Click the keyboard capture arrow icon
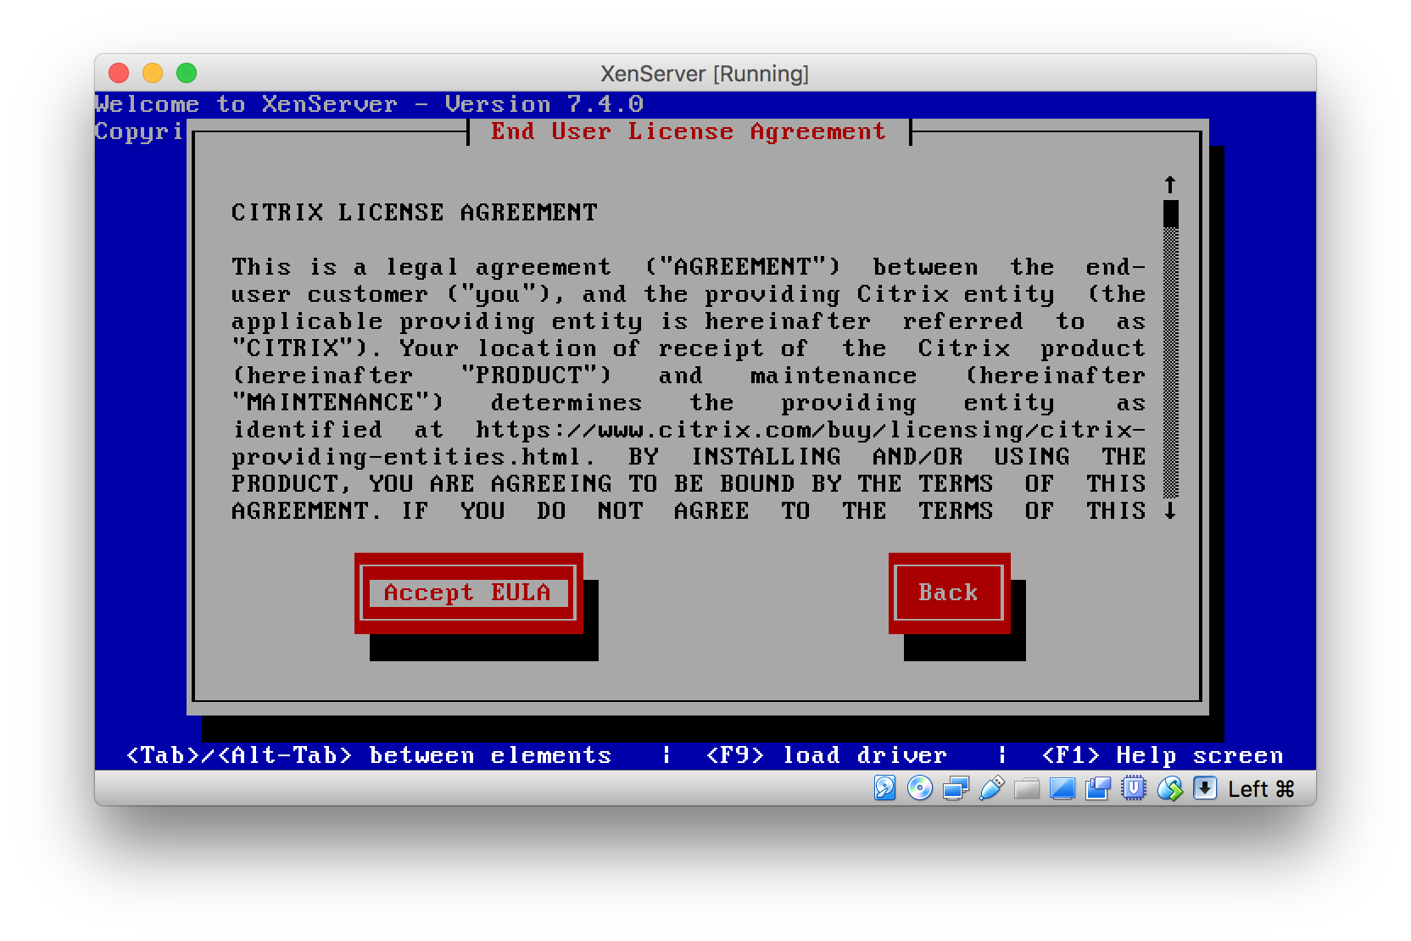 tap(1205, 788)
